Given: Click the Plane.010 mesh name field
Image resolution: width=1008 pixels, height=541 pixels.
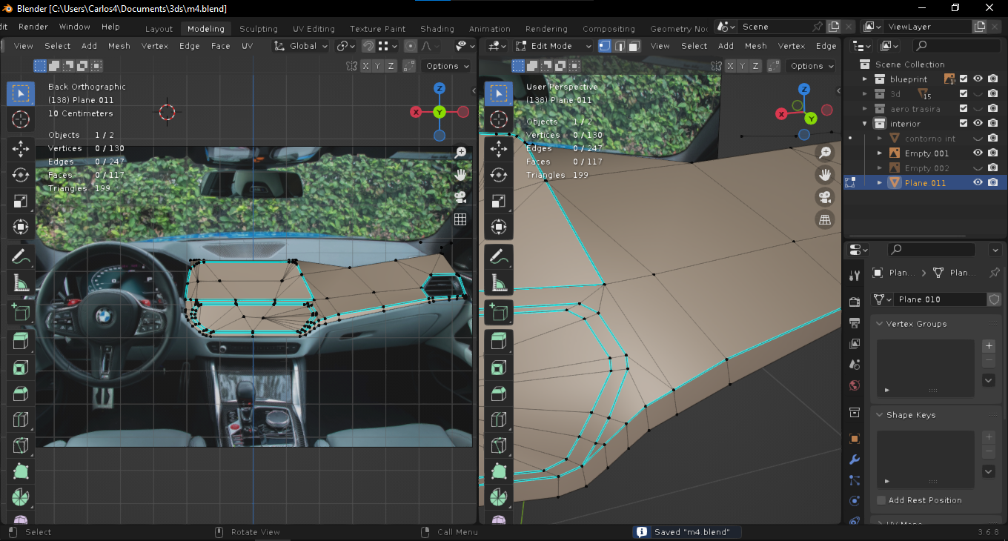Looking at the screenshot, I should (938, 299).
